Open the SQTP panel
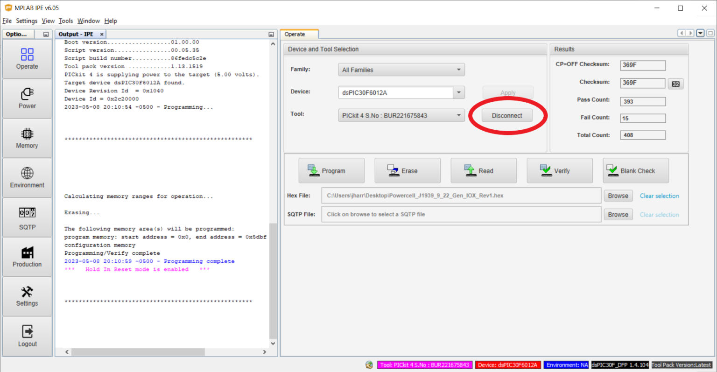 point(27,217)
